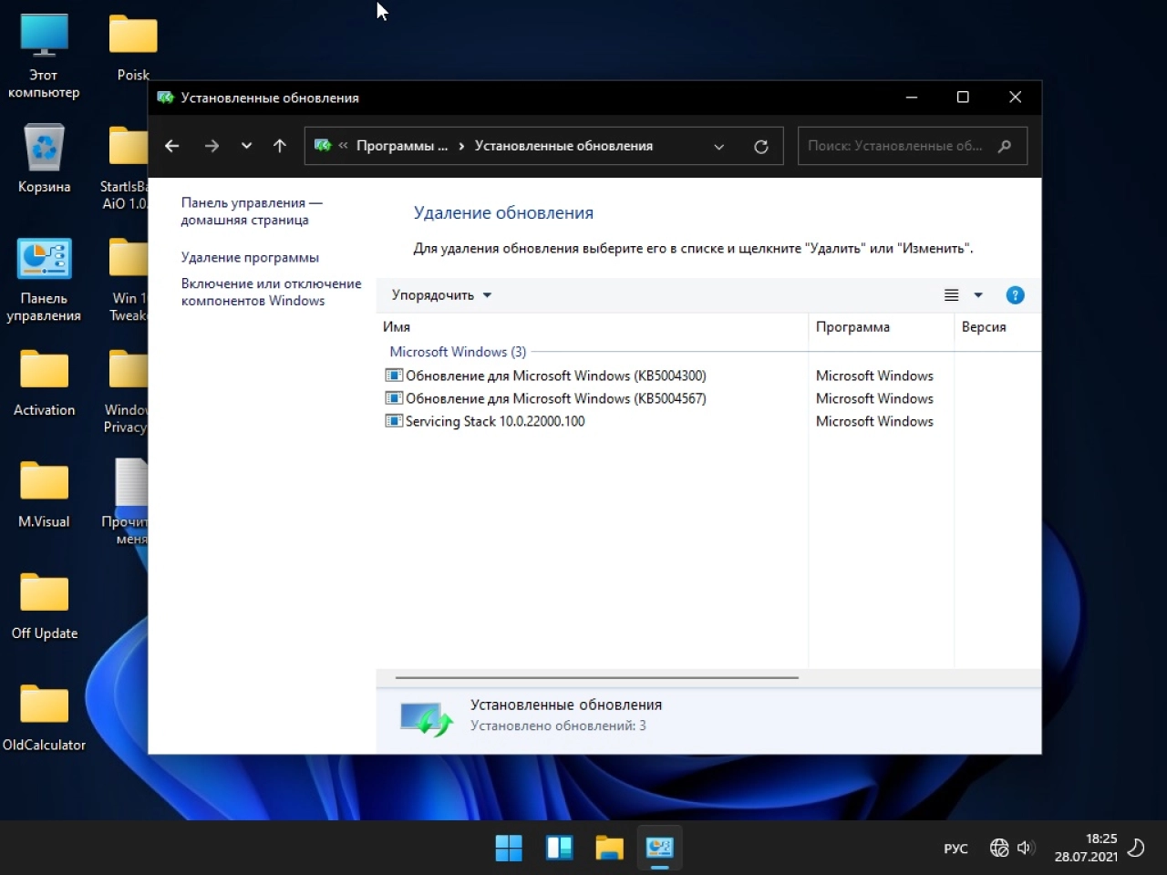Click the Control Panel taskbar icon
1167x875 pixels.
(659, 848)
